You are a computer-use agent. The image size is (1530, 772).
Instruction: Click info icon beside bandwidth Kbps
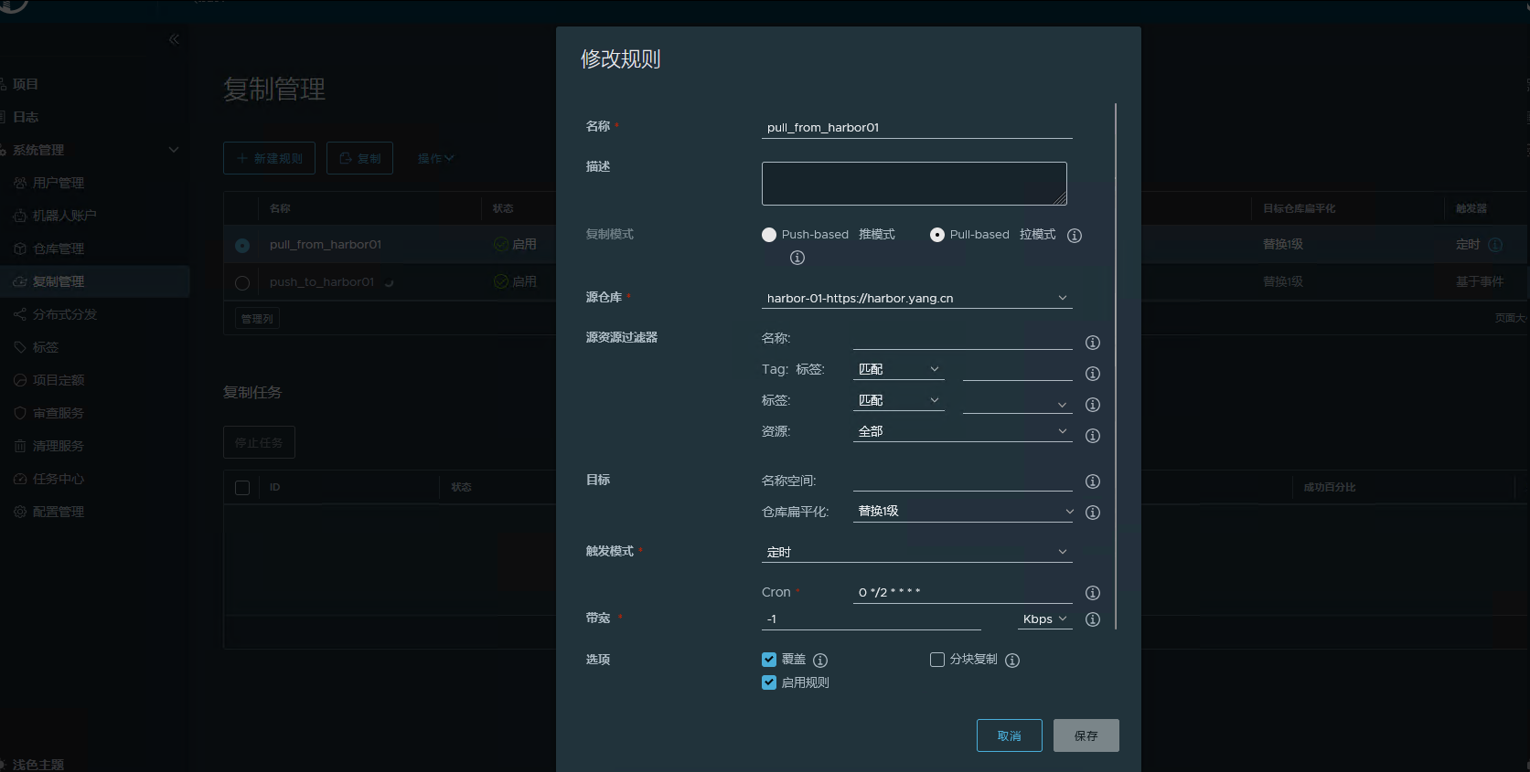1092,619
